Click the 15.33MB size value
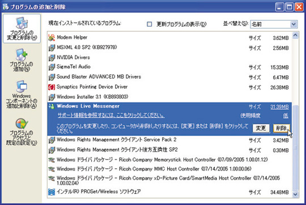The image size is (306, 205). tap(279, 67)
